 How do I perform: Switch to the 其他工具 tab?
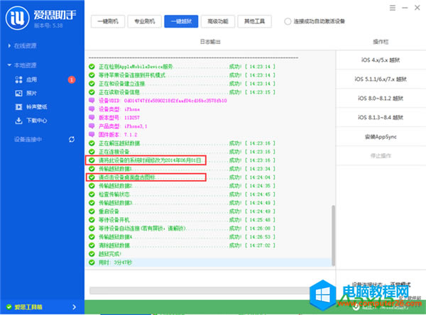pos(255,21)
